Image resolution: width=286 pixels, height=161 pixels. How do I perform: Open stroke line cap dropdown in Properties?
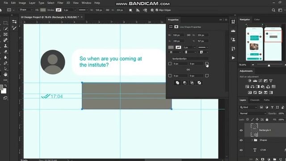tap(190, 52)
